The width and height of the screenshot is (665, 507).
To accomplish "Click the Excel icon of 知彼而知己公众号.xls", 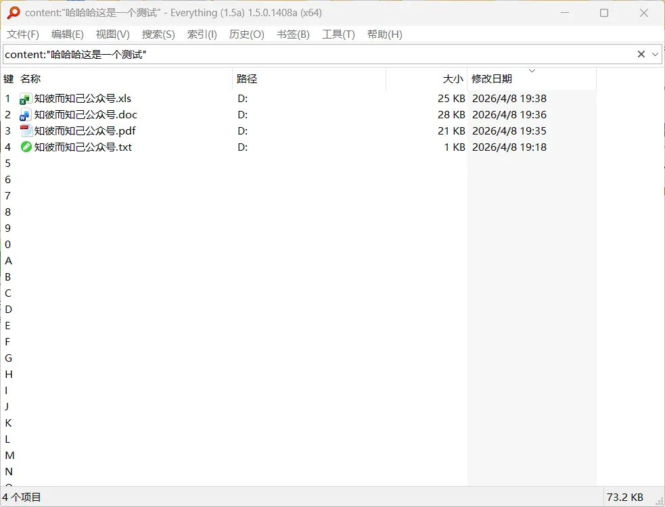I will [x=26, y=99].
